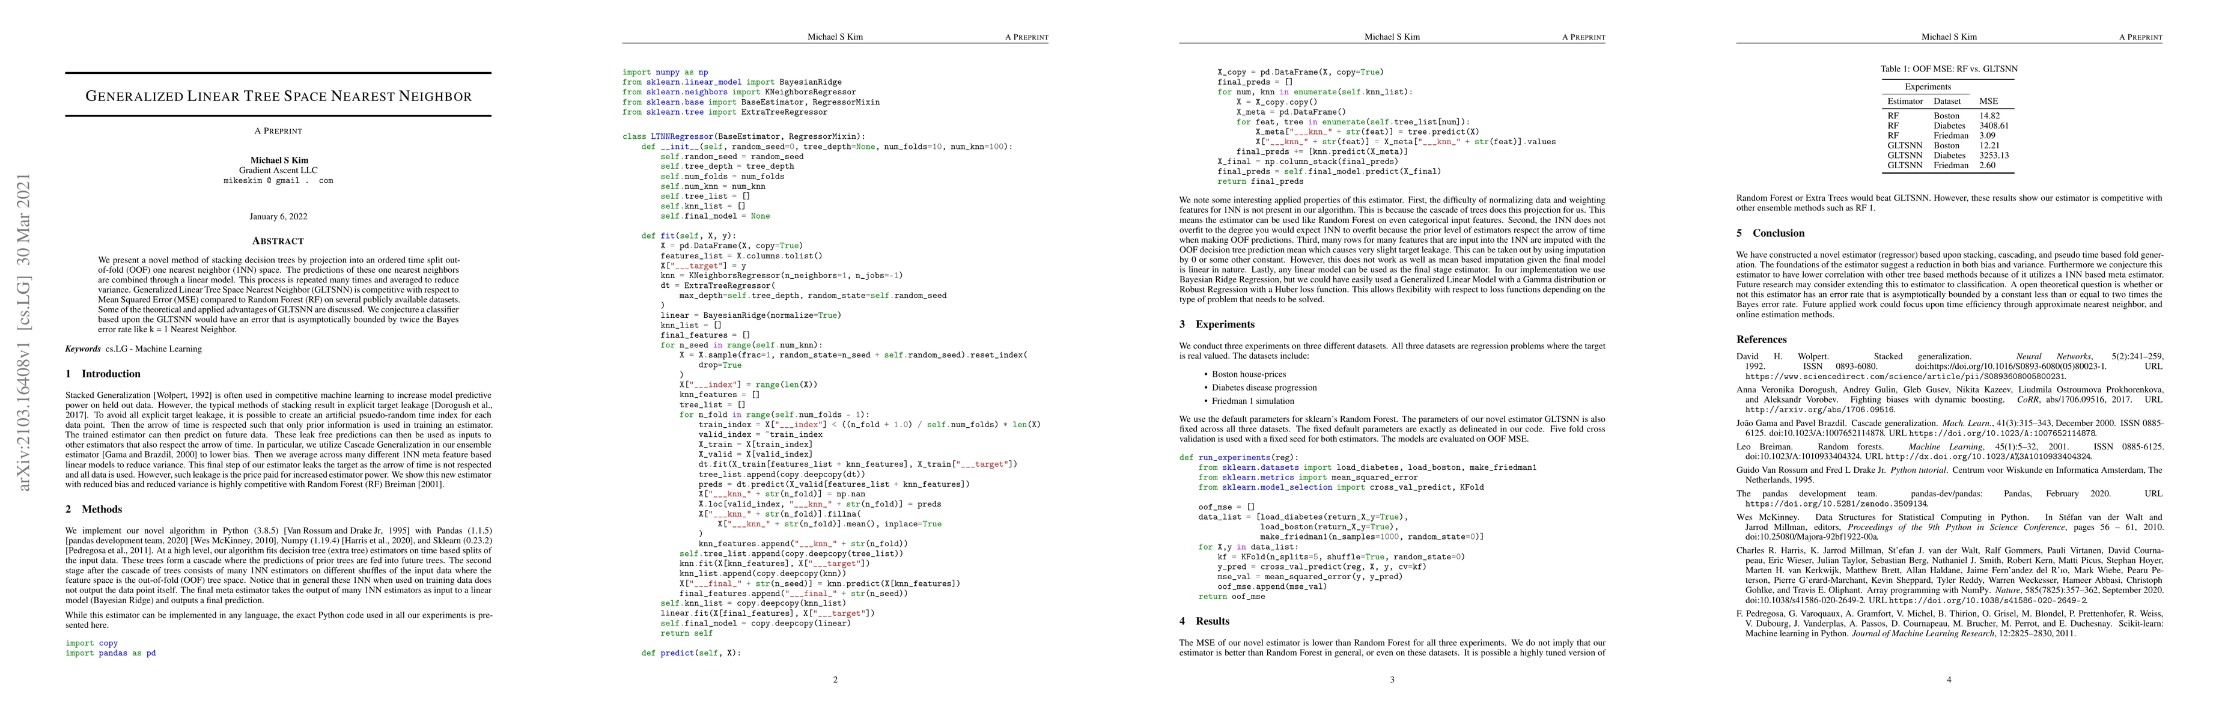The height and width of the screenshot is (721, 2228).
Task: Click the 2 Methods section heading
Action: (93, 509)
